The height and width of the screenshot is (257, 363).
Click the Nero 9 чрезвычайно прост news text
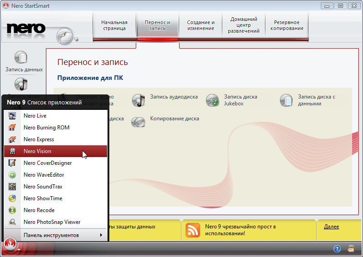tap(240, 230)
